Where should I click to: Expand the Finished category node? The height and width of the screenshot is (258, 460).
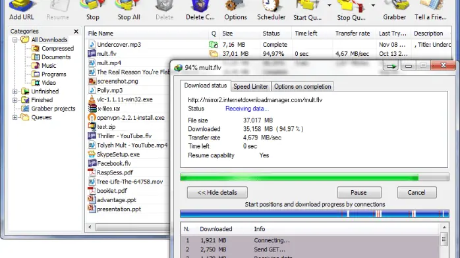pyautogui.click(x=14, y=100)
